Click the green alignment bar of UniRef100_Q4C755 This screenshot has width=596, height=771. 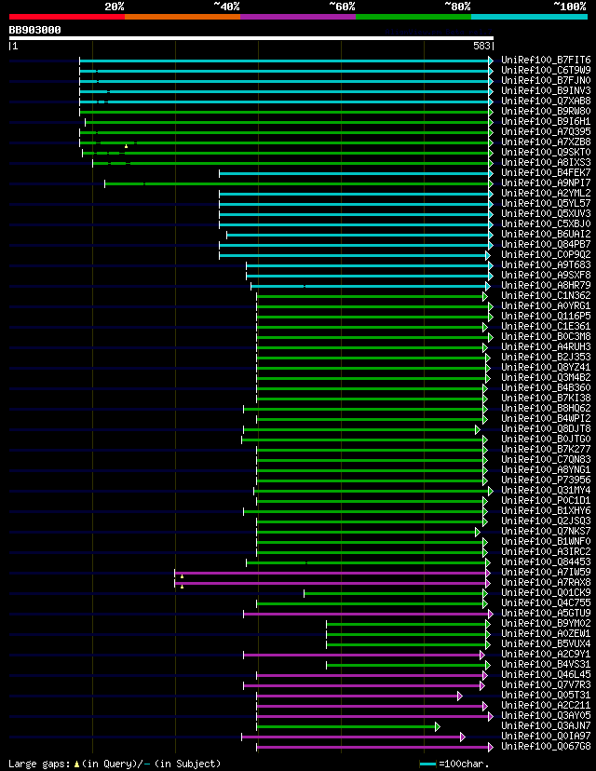point(371,603)
